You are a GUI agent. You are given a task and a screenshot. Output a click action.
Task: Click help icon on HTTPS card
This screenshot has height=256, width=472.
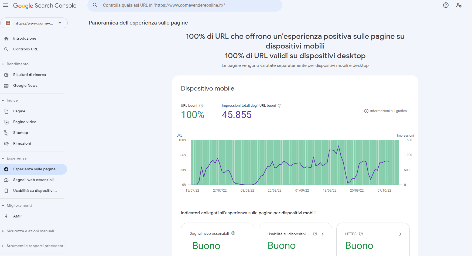[x=361, y=234]
